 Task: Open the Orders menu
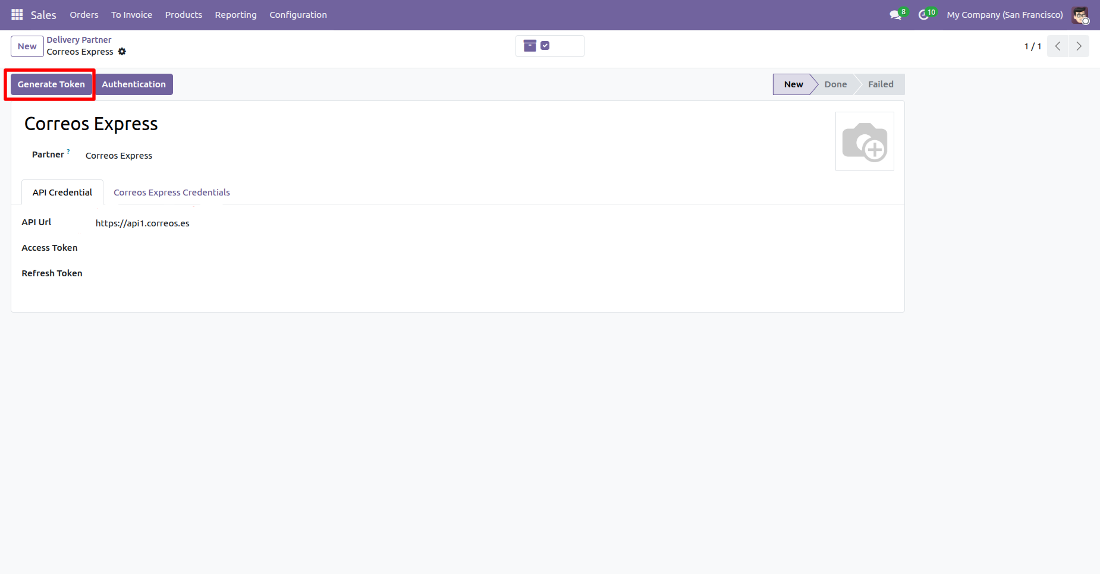[84, 15]
